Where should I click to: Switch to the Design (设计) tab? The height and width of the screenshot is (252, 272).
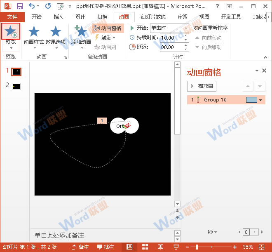(x=80, y=17)
